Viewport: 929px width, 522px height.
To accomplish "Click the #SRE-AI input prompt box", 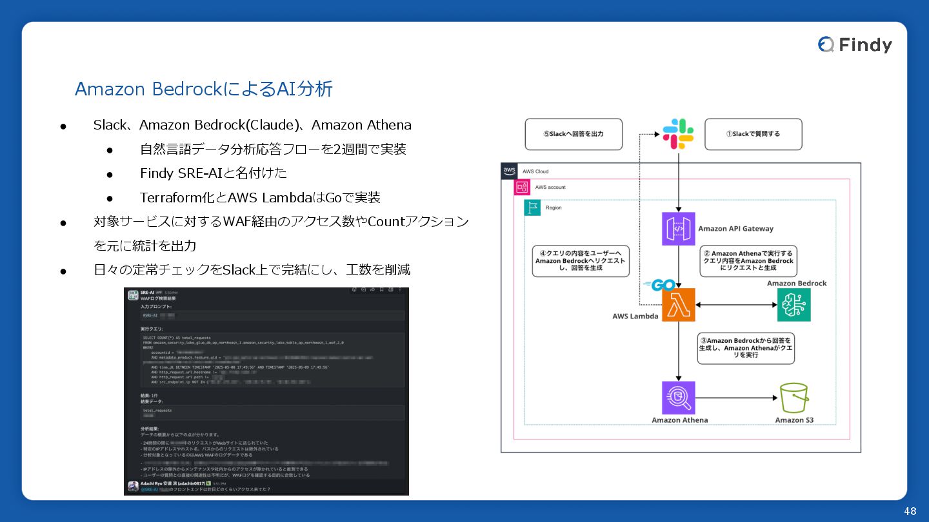I will [272, 315].
